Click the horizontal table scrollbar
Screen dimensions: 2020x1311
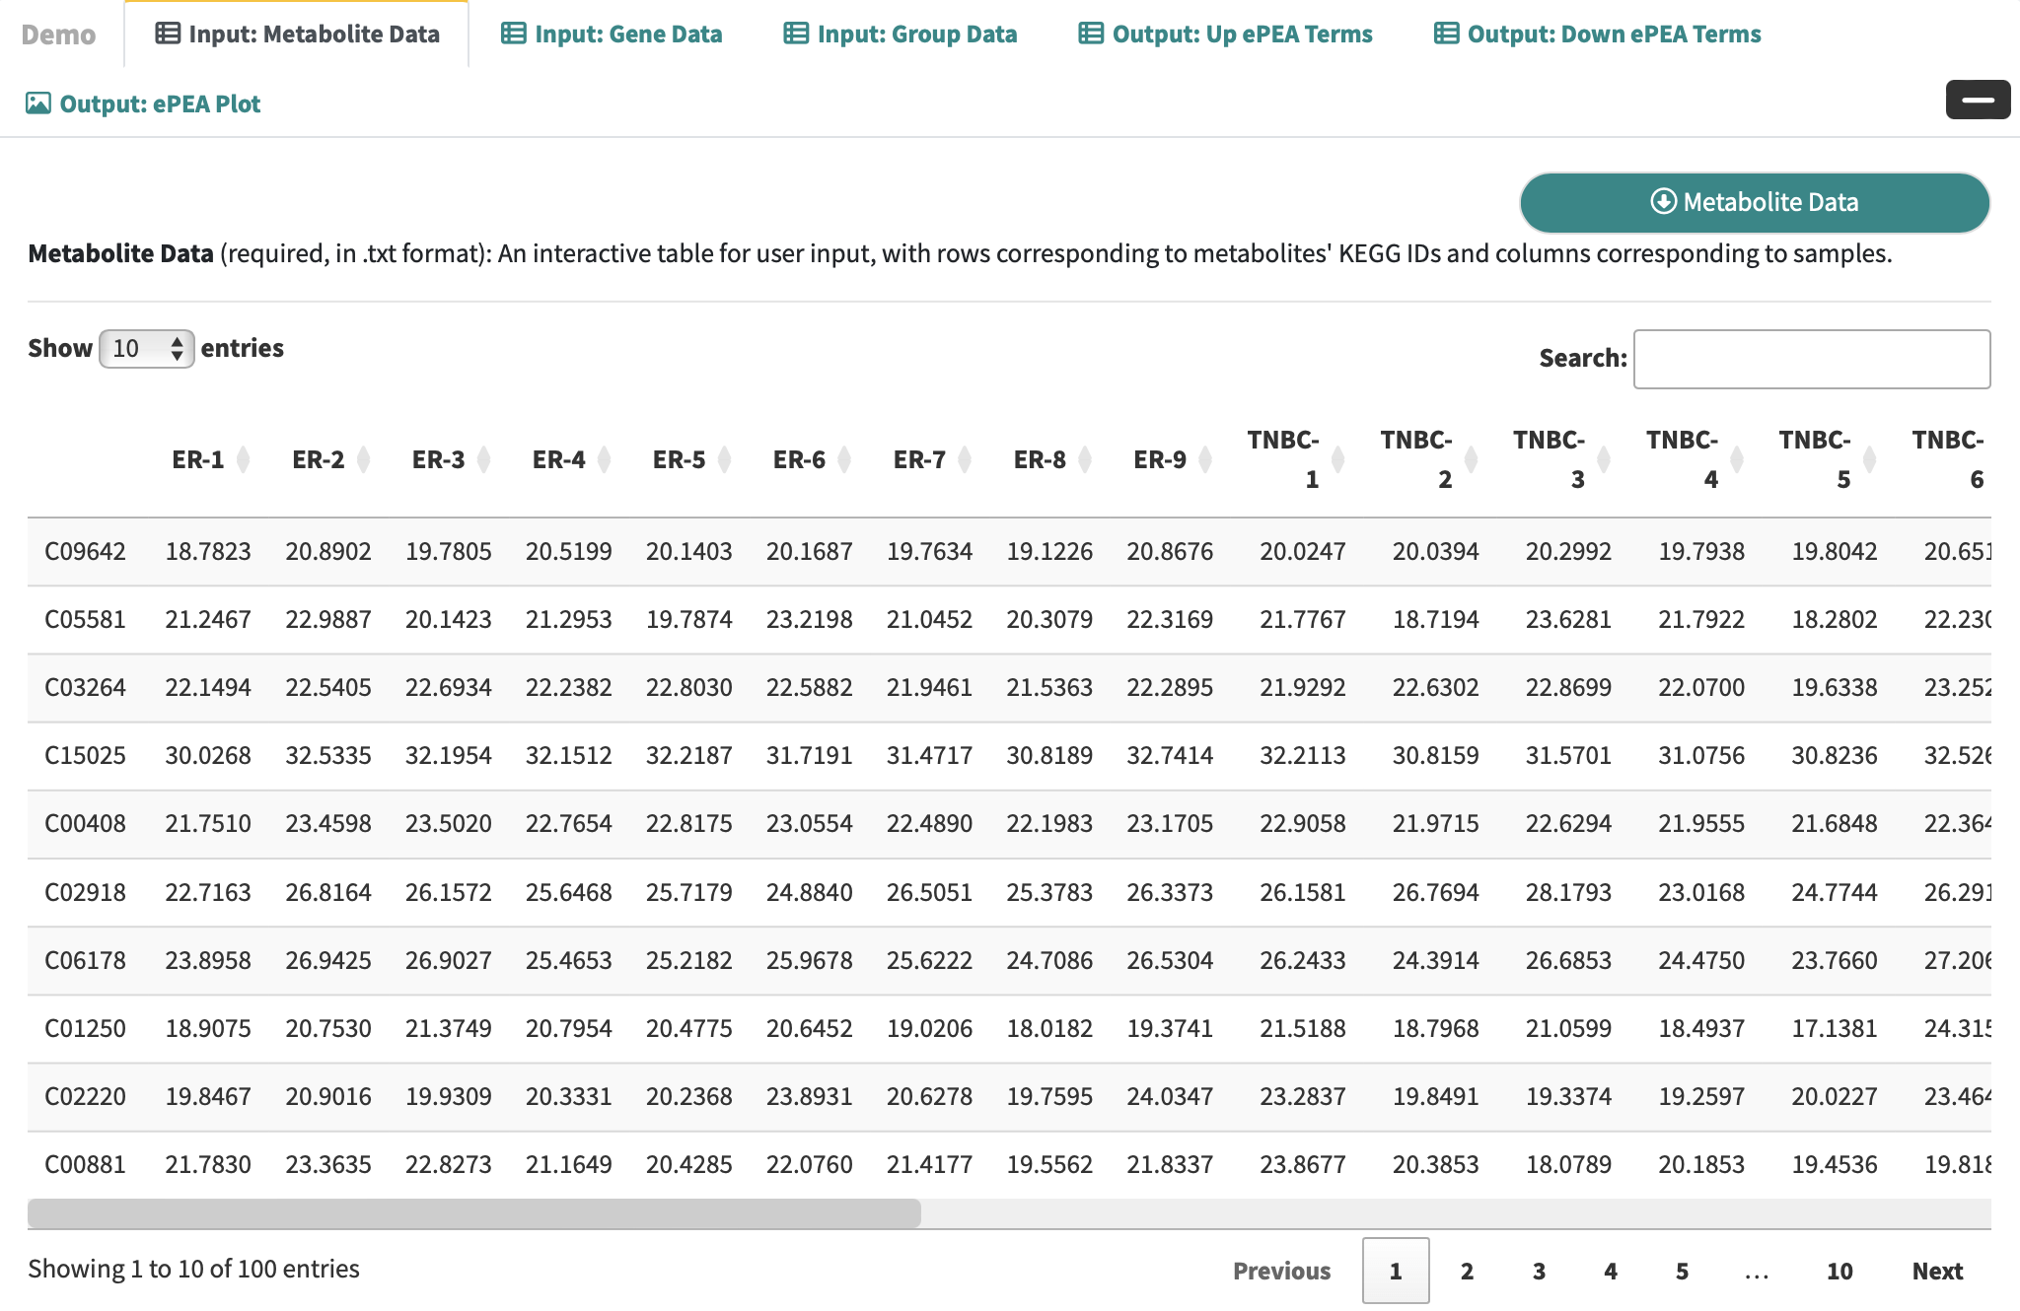[473, 1213]
